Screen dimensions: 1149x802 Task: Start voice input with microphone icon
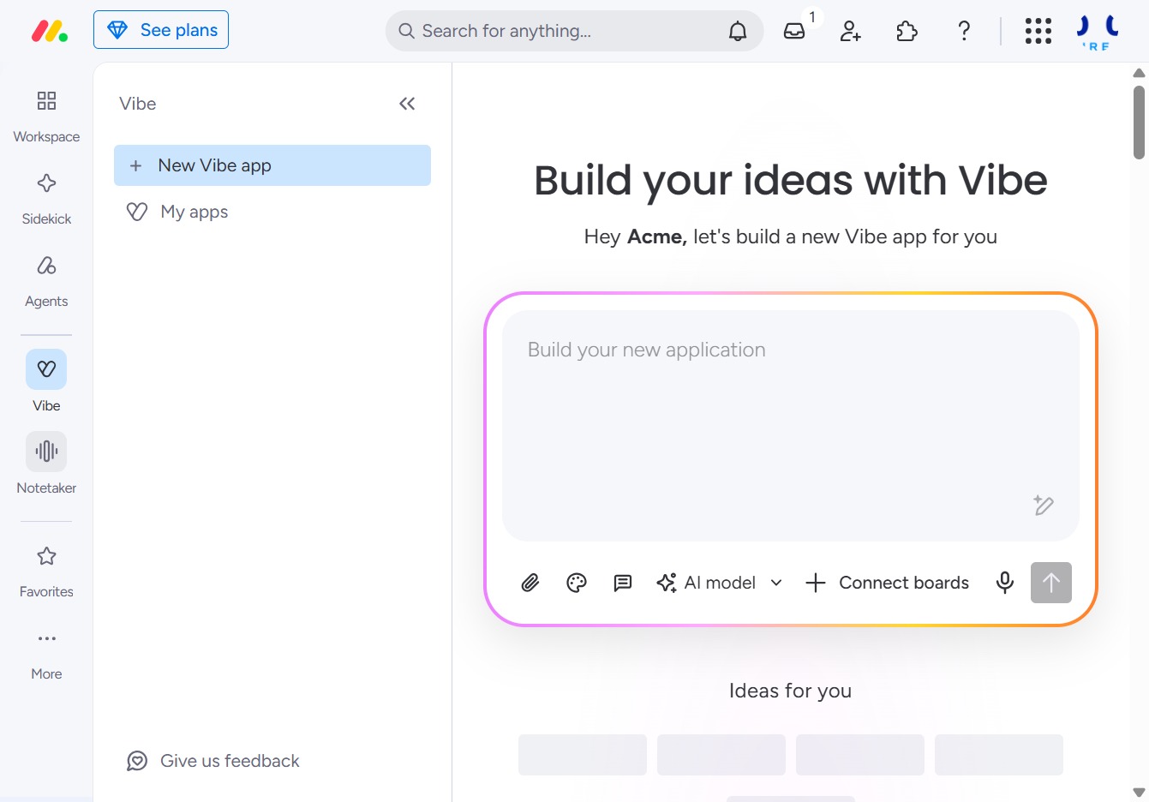[1005, 583]
